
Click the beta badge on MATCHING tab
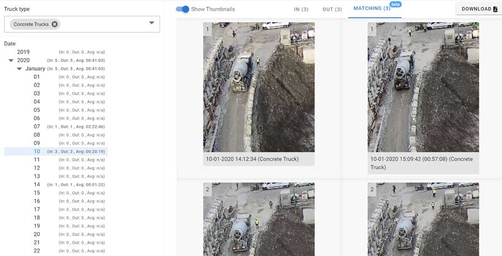point(395,4)
